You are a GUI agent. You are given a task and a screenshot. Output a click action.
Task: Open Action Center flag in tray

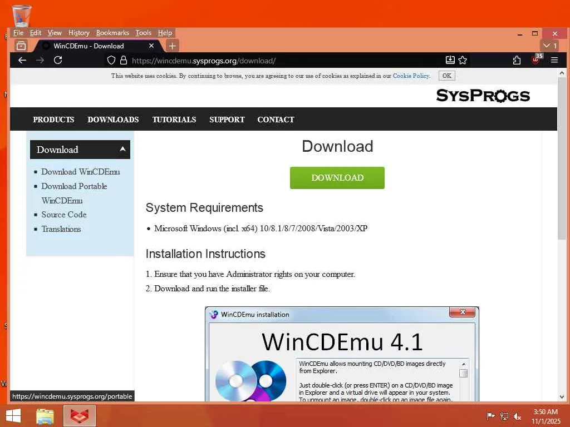pos(490,416)
